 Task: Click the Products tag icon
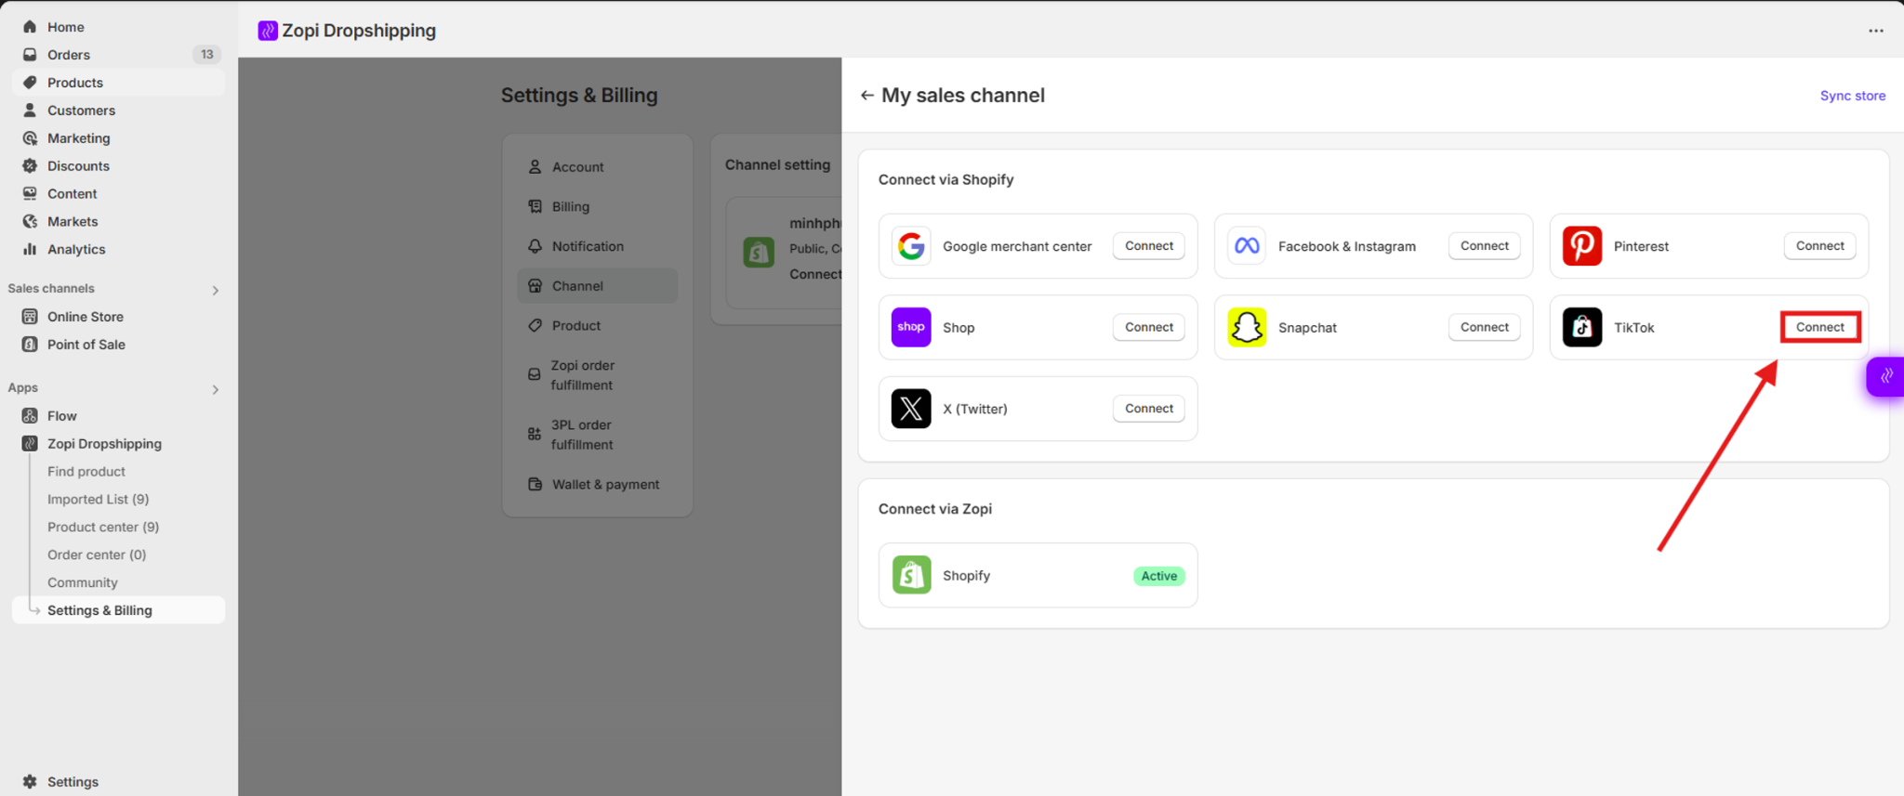coord(30,83)
